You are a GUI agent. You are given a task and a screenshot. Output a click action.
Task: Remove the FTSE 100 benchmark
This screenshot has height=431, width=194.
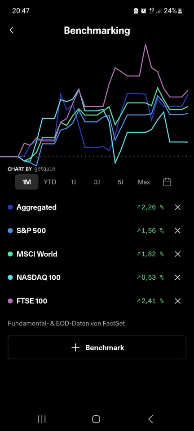tap(177, 301)
